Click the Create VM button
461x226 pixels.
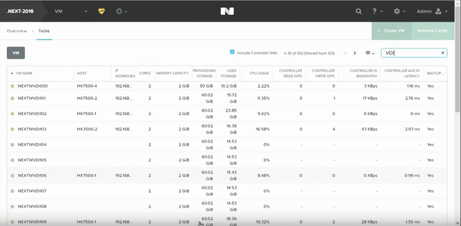(392, 31)
